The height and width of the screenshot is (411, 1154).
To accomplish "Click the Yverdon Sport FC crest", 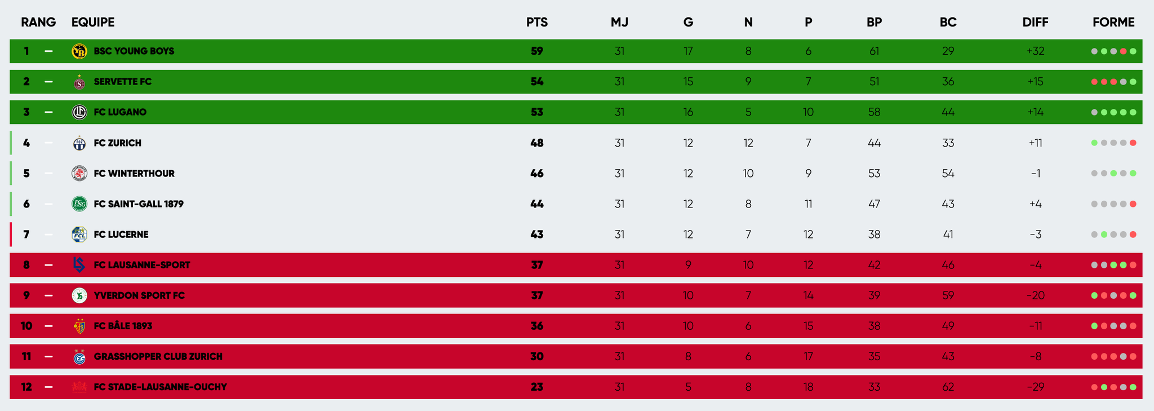I will pos(79,295).
